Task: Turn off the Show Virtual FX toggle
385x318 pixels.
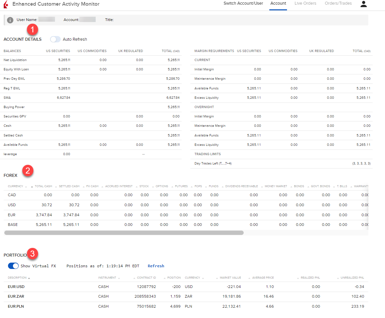Action: click(13, 266)
